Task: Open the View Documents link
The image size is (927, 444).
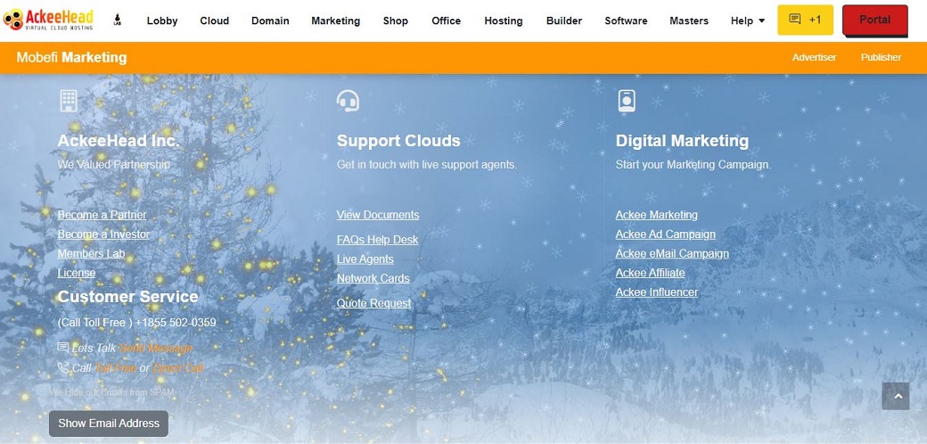Action: pyautogui.click(x=378, y=215)
